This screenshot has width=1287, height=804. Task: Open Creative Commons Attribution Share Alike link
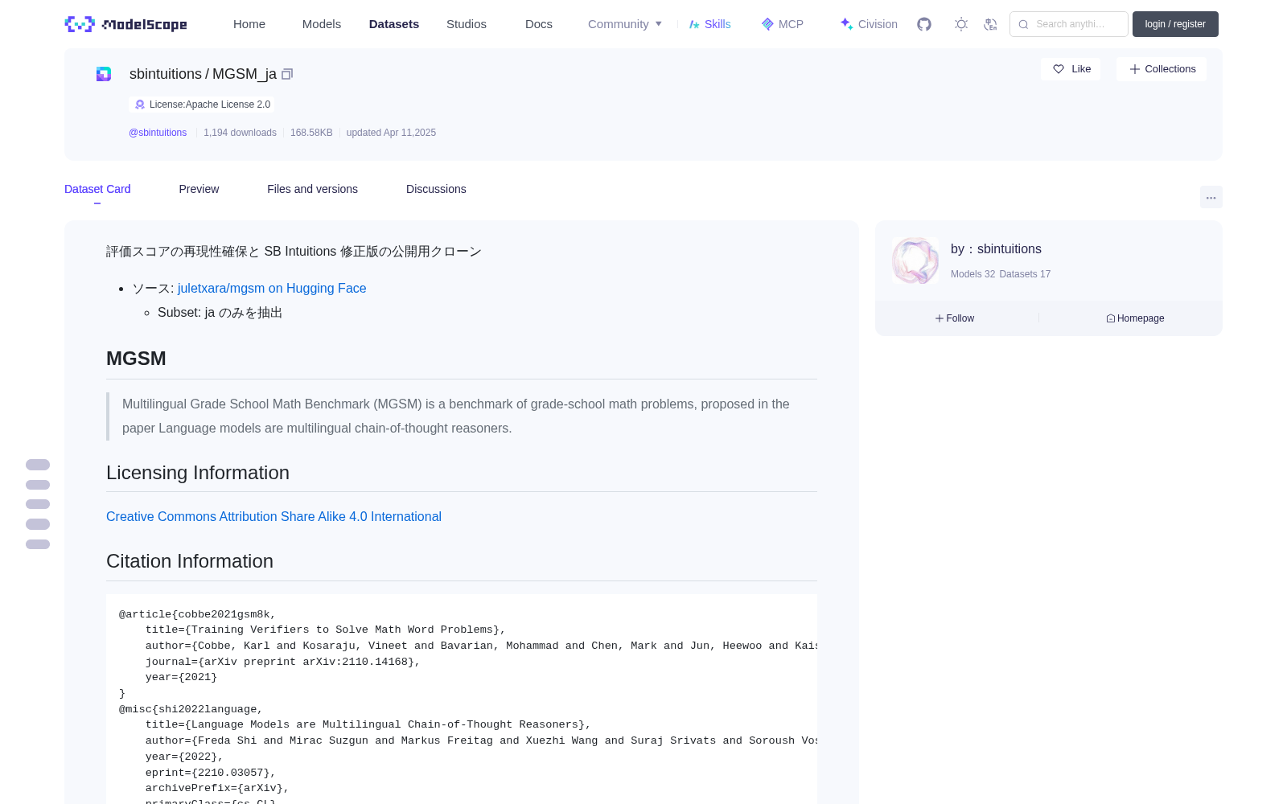(x=273, y=516)
